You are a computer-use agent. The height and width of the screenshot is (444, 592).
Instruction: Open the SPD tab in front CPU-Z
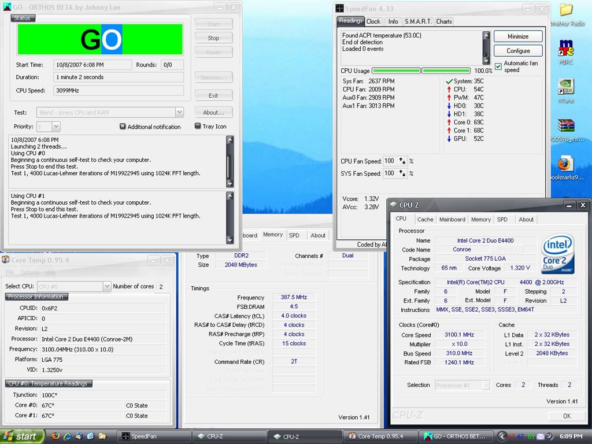click(502, 219)
